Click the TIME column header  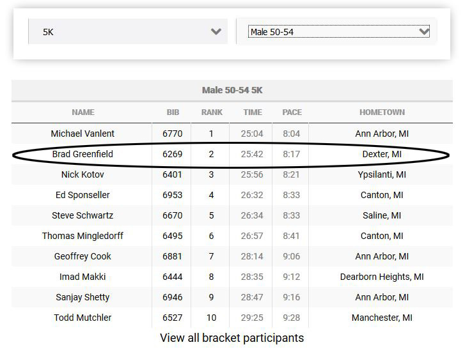(253, 112)
